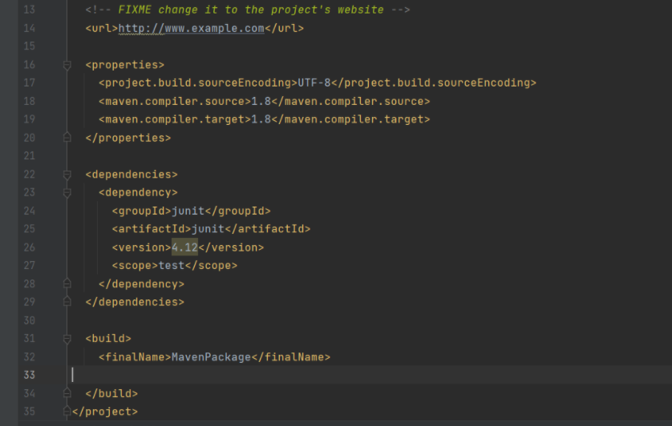
Task: Click closing project tag
Action: 105,412
